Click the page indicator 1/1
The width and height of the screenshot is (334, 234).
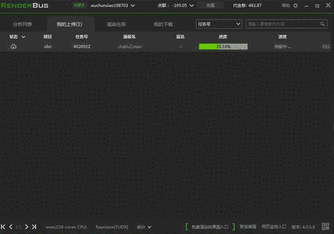coord(19,227)
